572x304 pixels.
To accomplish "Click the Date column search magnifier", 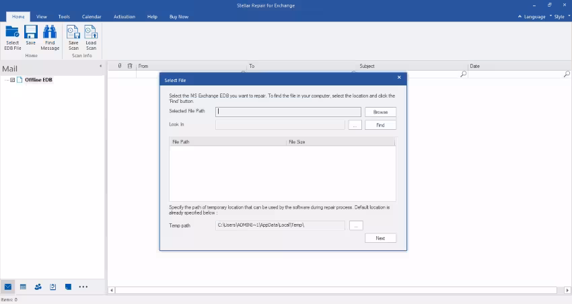I will point(567,74).
